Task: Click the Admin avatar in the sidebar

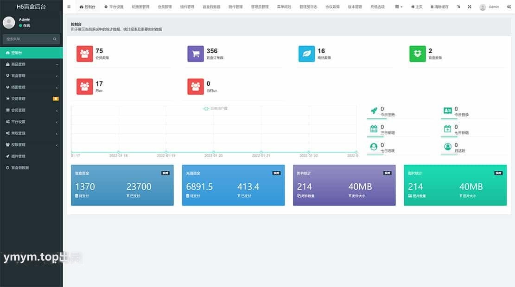Action: click(9, 22)
